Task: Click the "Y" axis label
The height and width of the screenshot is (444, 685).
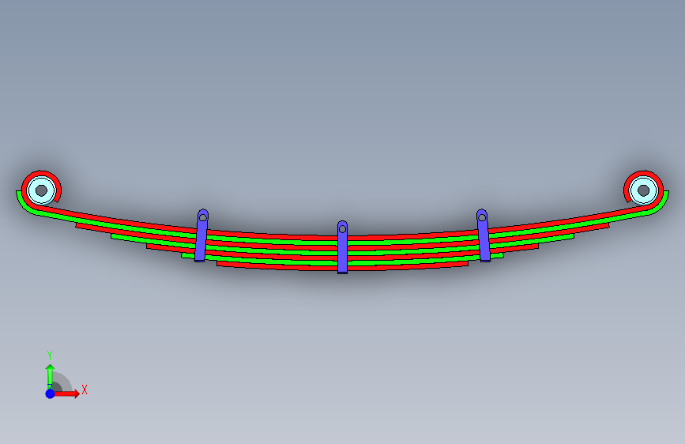Action: click(50, 356)
